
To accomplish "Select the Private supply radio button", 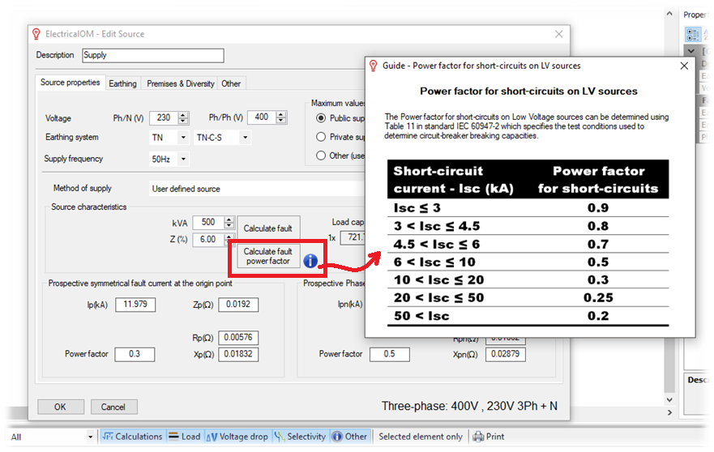I will [x=321, y=137].
